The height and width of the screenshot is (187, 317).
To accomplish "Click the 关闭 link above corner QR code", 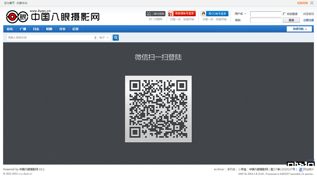I will pos(311,160).
